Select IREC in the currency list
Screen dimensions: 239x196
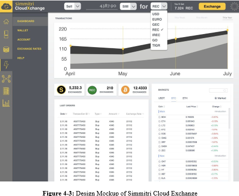(156, 35)
